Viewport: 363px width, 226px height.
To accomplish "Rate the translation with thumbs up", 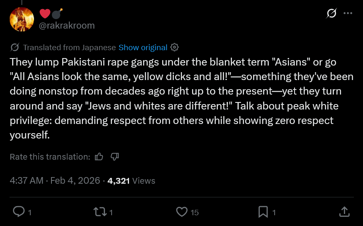I will [x=99, y=157].
